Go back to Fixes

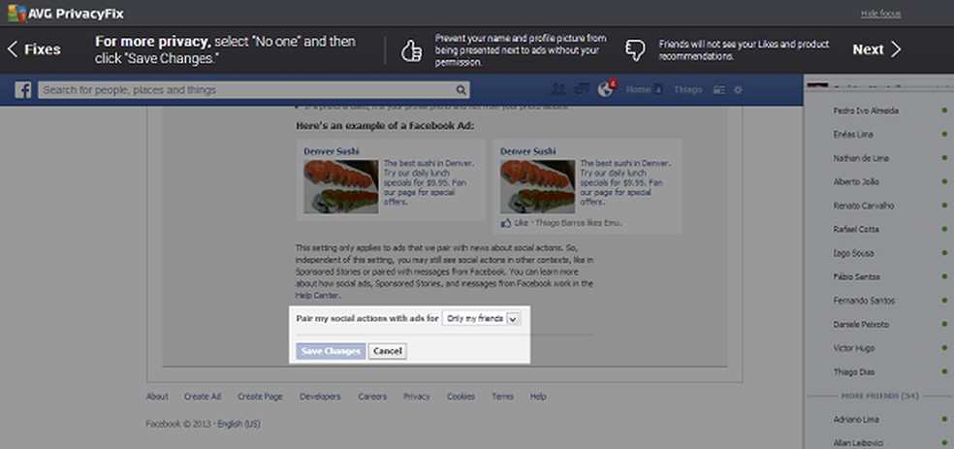tap(34, 49)
